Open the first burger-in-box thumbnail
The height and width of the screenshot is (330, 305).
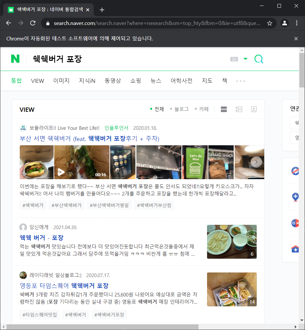pyautogui.click(x=36, y=162)
